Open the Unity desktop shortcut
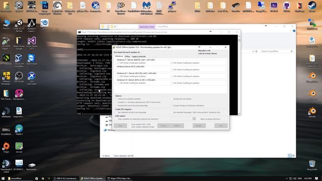Screen dimensions: 322x181 (x=19, y=26)
